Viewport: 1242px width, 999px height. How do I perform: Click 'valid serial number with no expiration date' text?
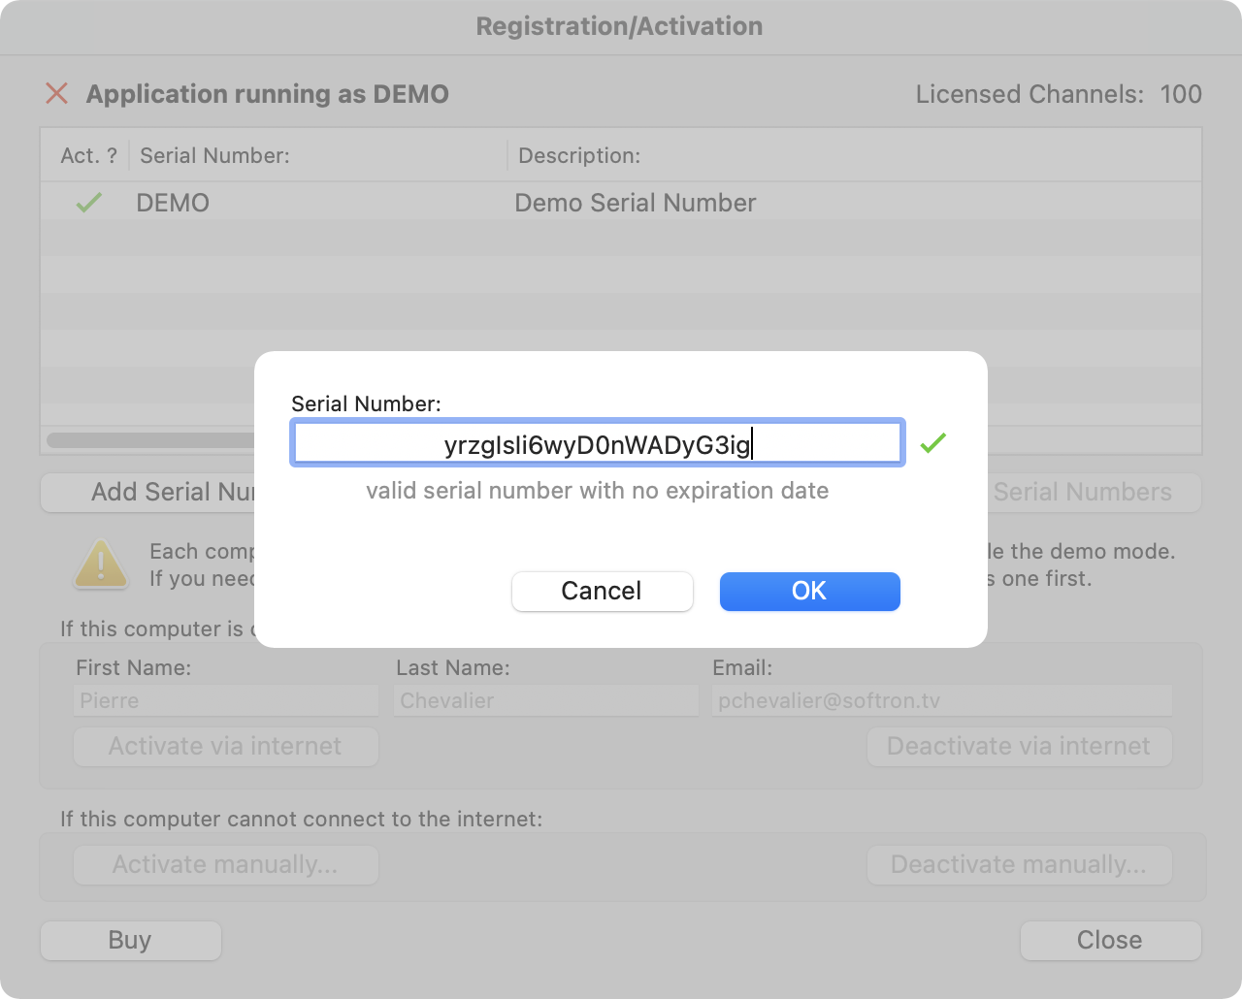pos(598,491)
